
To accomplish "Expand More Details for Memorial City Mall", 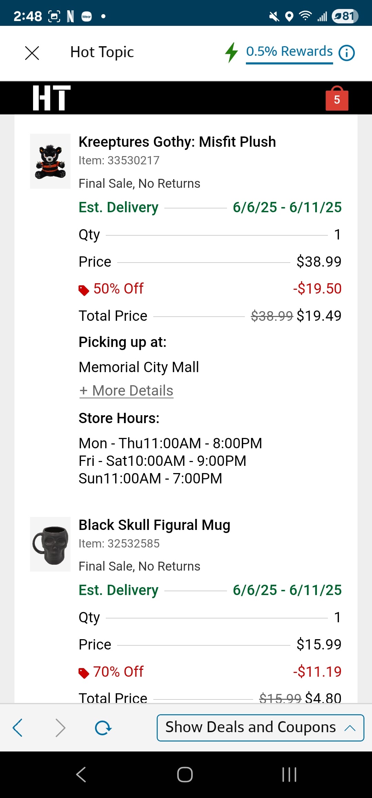I will tap(126, 391).
